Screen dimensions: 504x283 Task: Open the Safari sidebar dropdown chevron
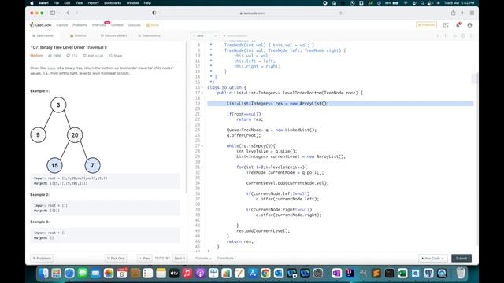click(59, 13)
